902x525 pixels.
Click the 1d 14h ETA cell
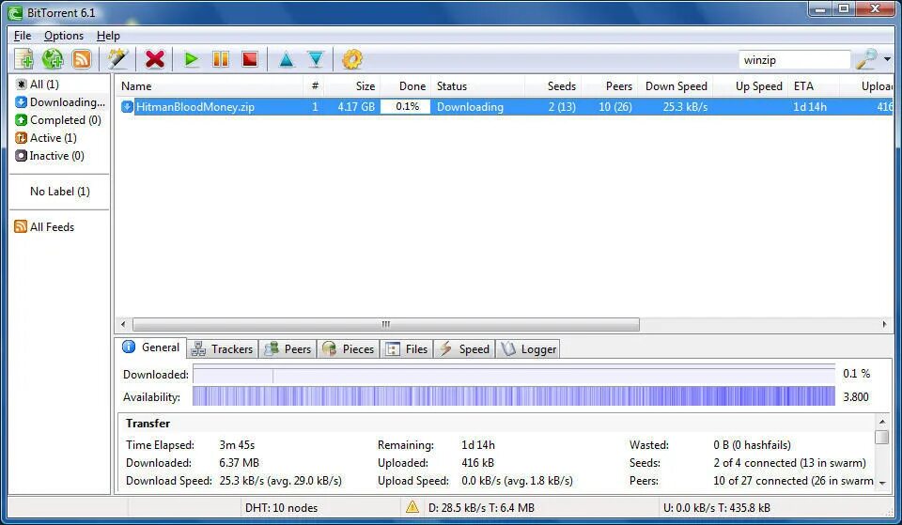tap(809, 107)
